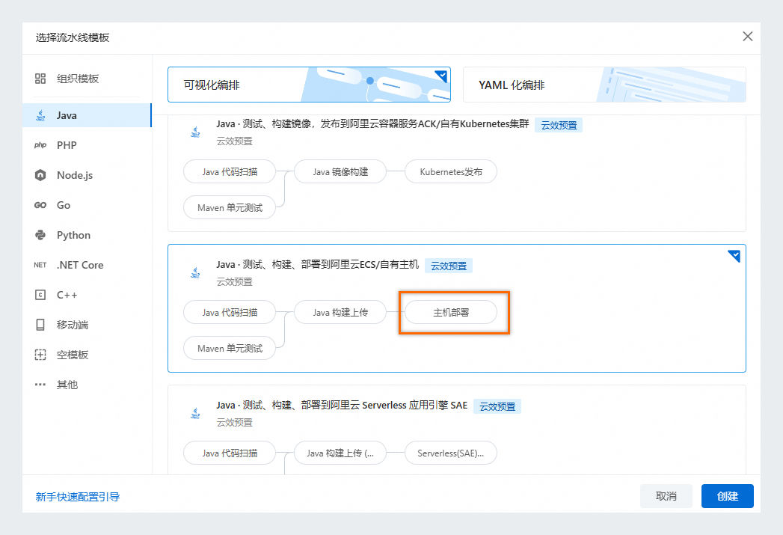Image resolution: width=783 pixels, height=535 pixels.
Task: Select template title ending with Serverless 应用引擎 SAE
Action: tap(342, 405)
